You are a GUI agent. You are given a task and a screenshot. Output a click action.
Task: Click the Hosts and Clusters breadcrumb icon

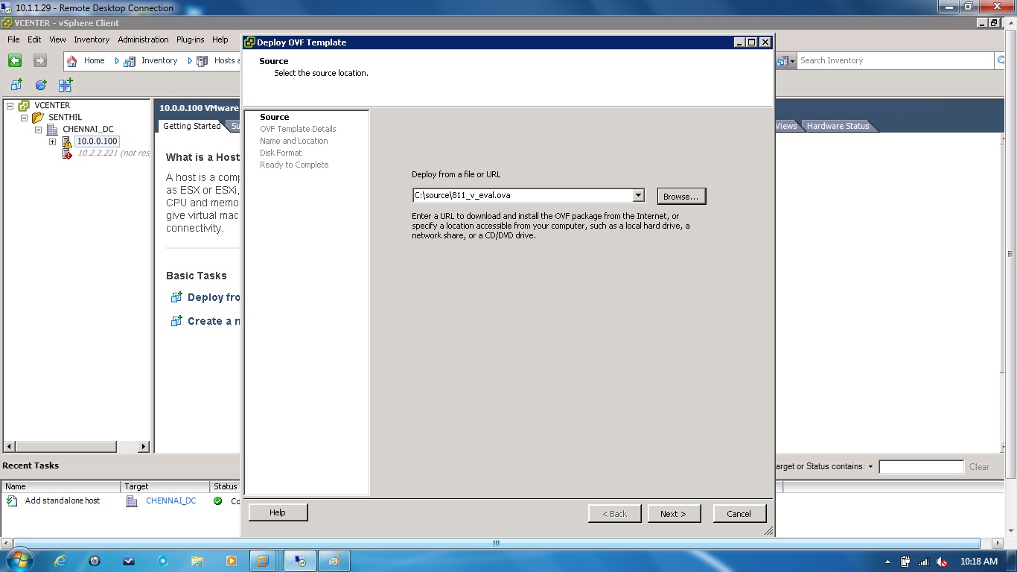coord(203,61)
